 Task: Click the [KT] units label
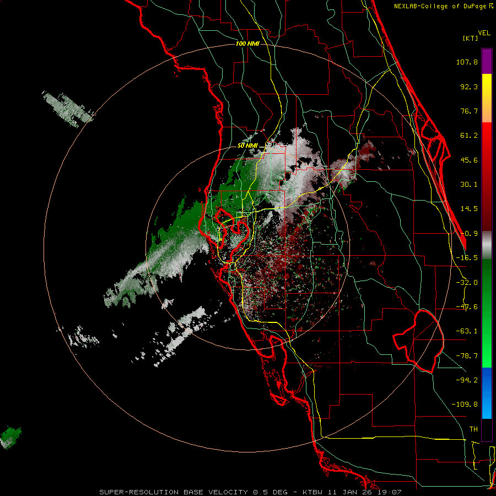point(471,38)
